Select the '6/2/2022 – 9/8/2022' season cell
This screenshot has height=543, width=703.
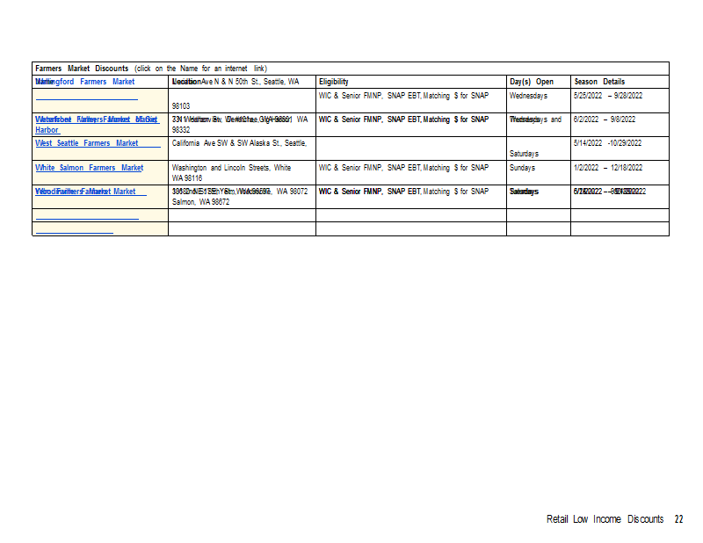605,119
